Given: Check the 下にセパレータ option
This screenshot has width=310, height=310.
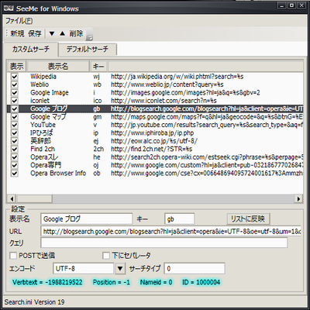Looking at the screenshot, I should pos(106,256).
